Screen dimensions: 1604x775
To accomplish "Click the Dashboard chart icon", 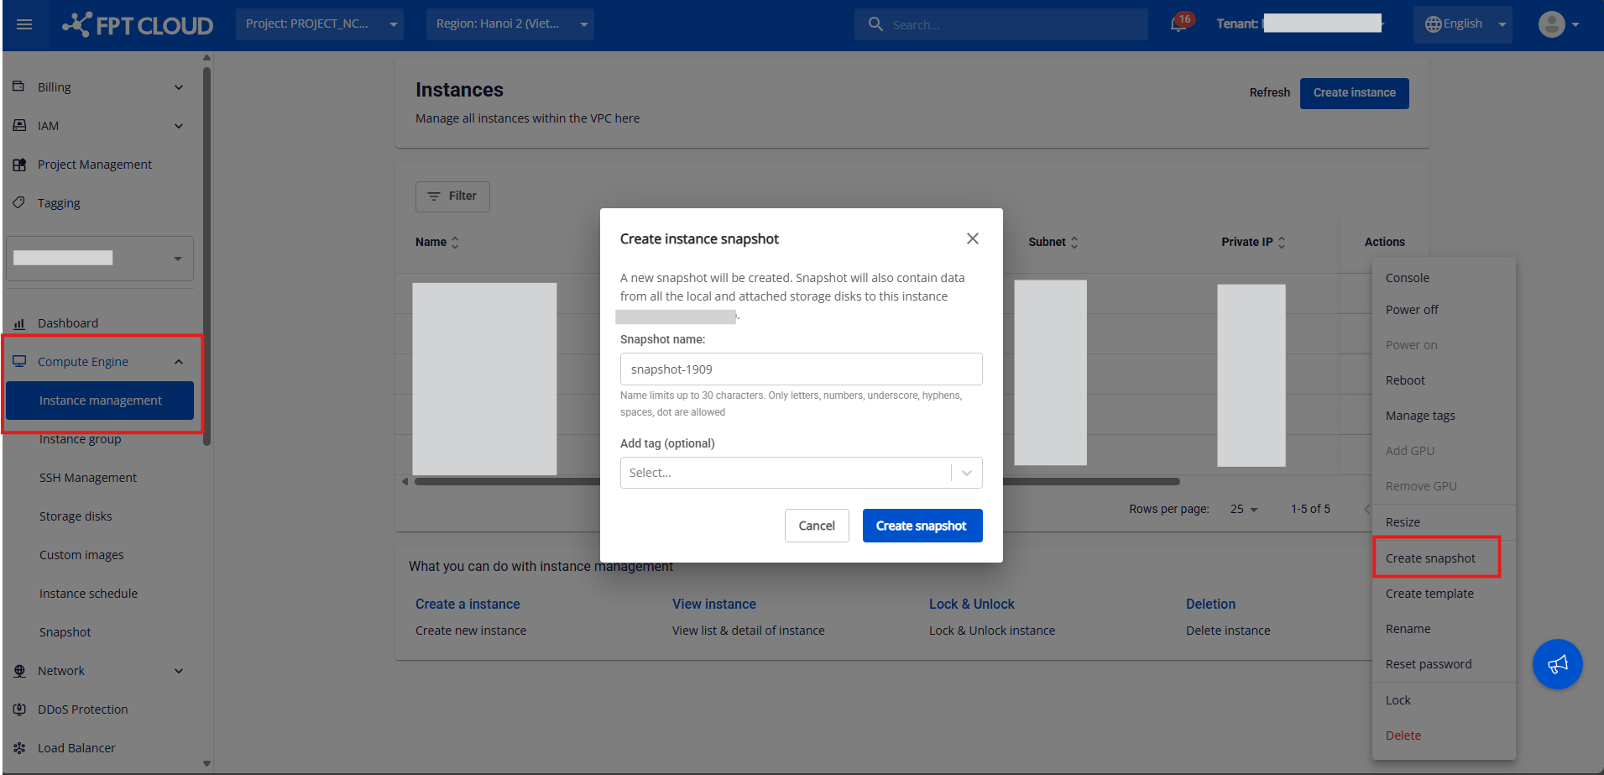I will [19, 323].
